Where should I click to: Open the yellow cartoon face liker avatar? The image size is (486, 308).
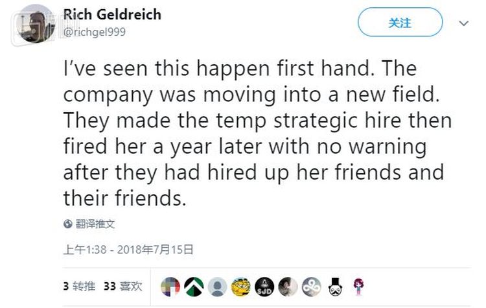[241, 285]
